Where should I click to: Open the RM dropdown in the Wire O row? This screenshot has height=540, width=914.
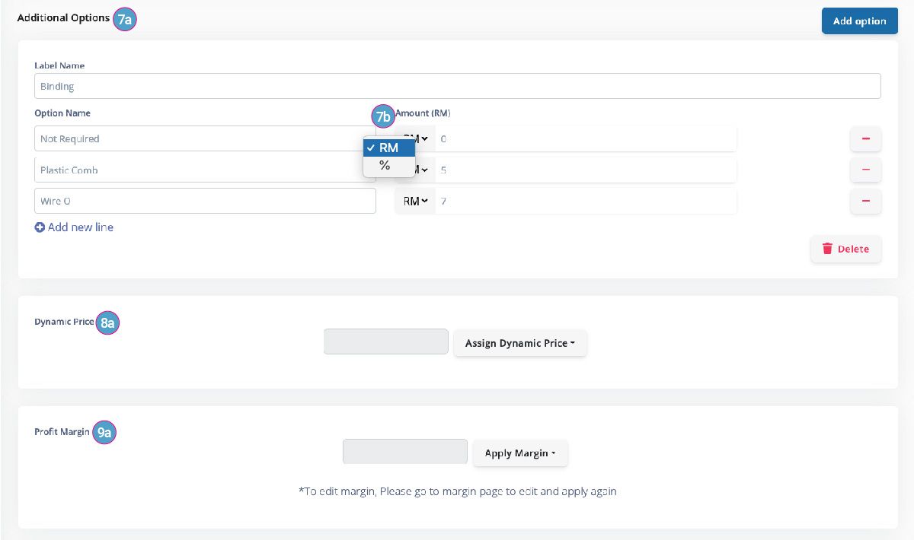tap(415, 201)
